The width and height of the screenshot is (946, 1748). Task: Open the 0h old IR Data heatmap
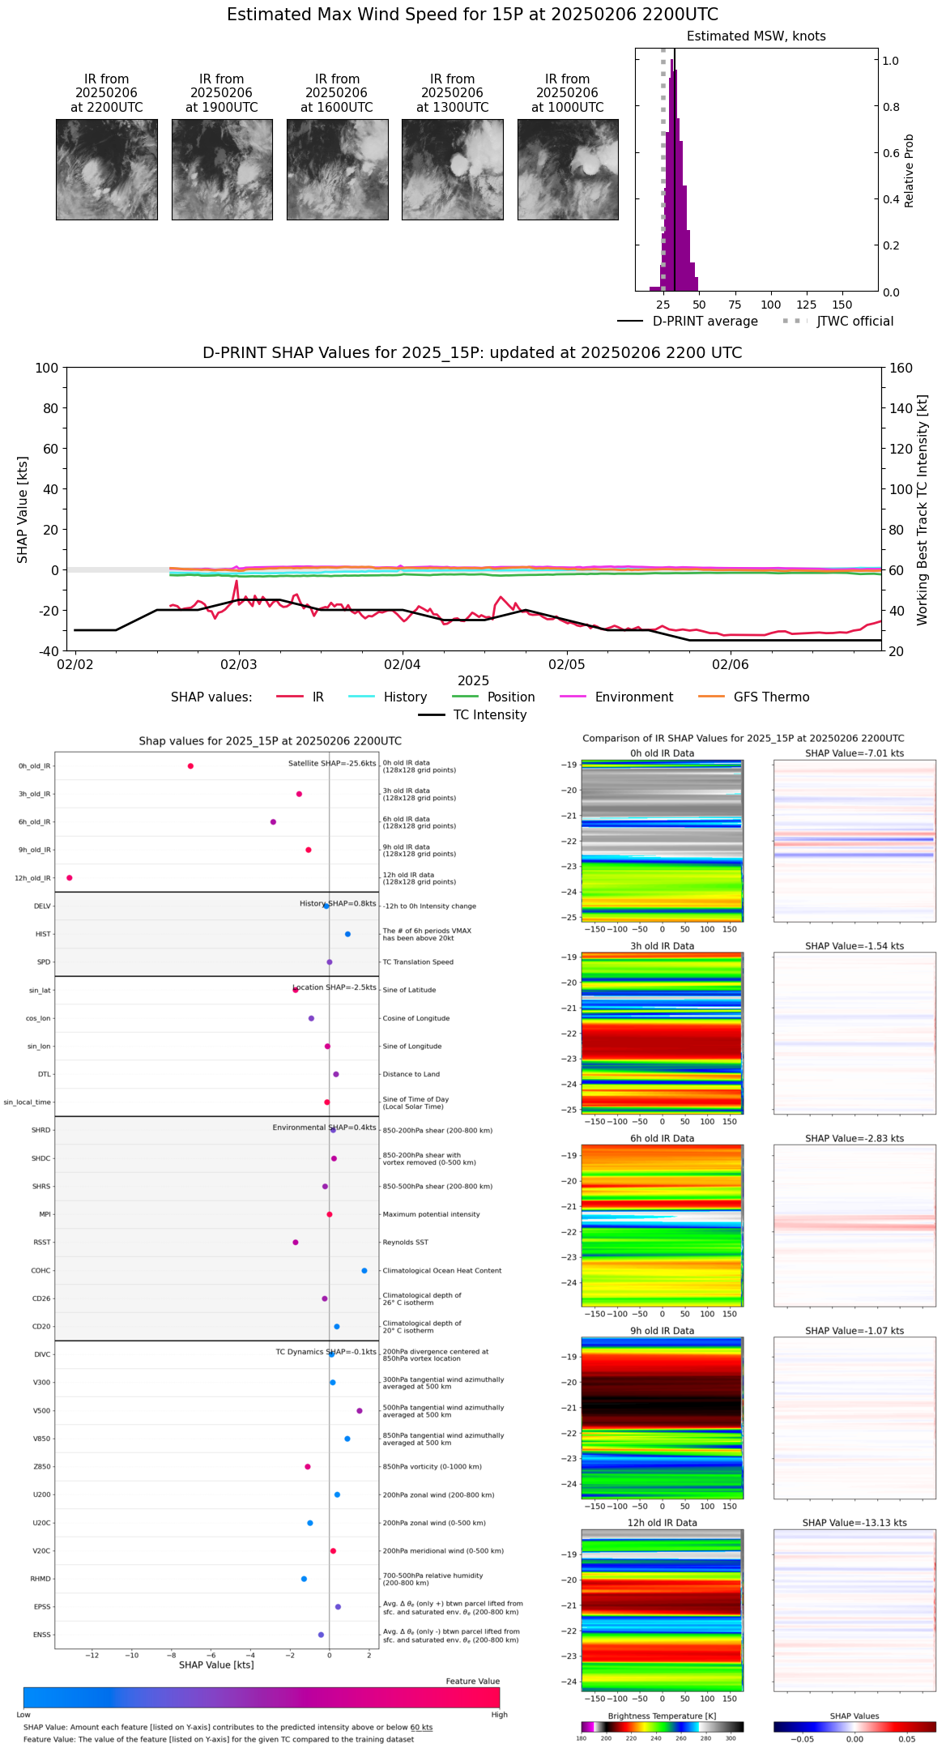[662, 841]
